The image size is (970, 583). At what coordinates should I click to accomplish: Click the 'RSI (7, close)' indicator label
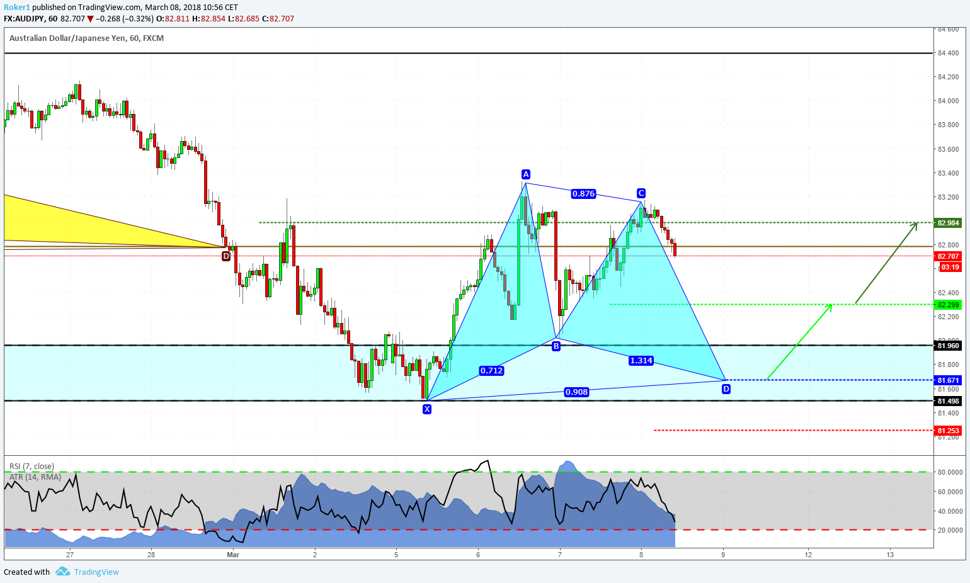pos(31,467)
